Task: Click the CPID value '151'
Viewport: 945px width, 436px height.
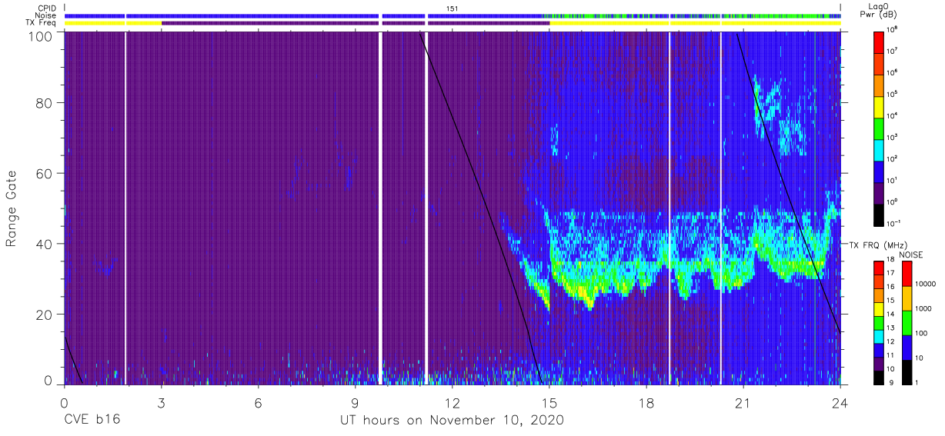Action: click(452, 8)
